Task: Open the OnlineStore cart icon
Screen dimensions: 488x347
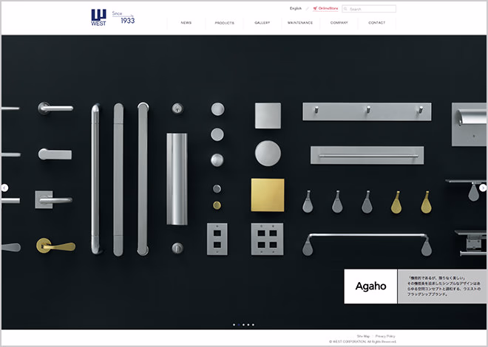Action: pyautogui.click(x=316, y=9)
